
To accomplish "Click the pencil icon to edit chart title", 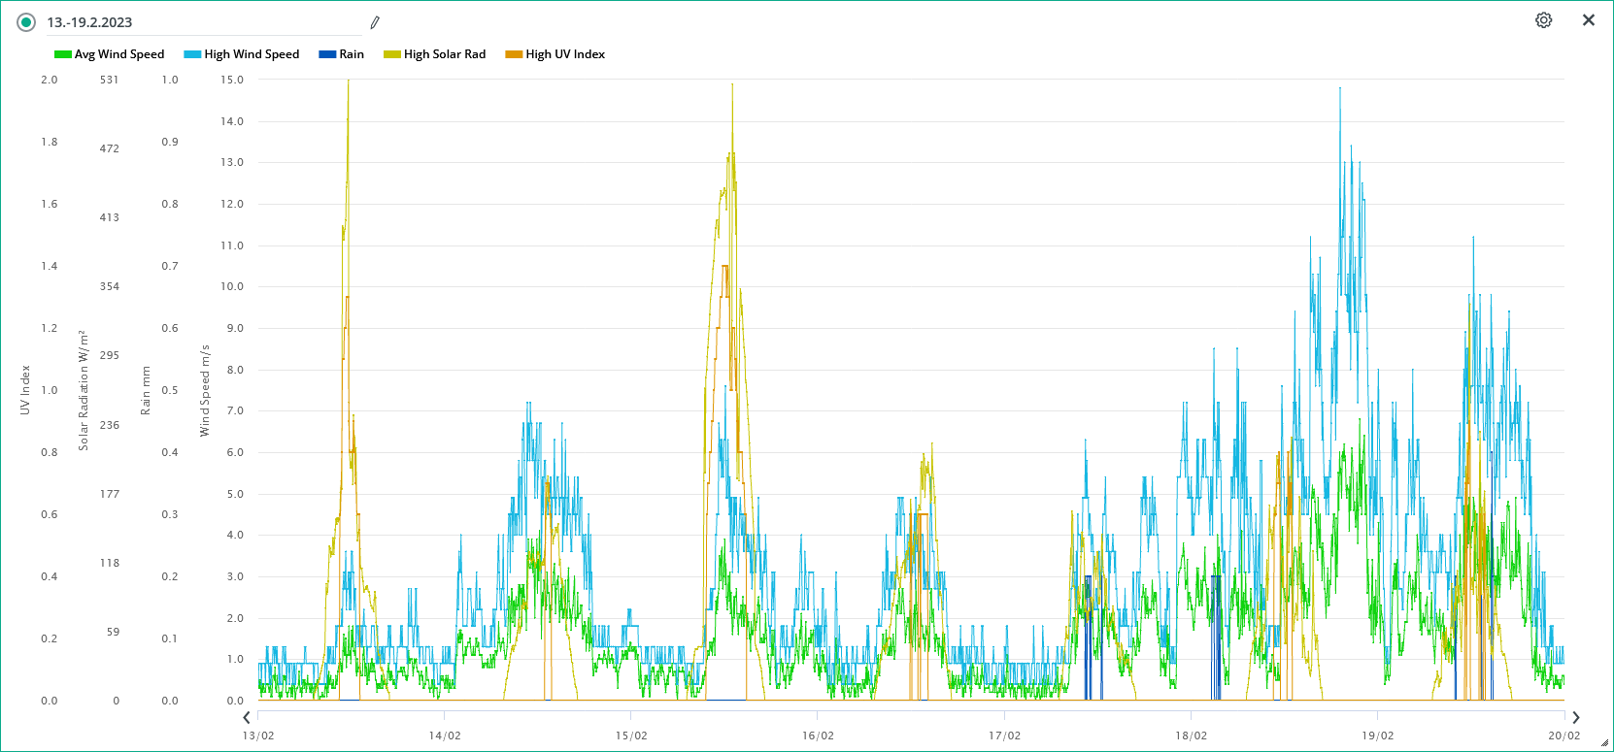I will (375, 22).
